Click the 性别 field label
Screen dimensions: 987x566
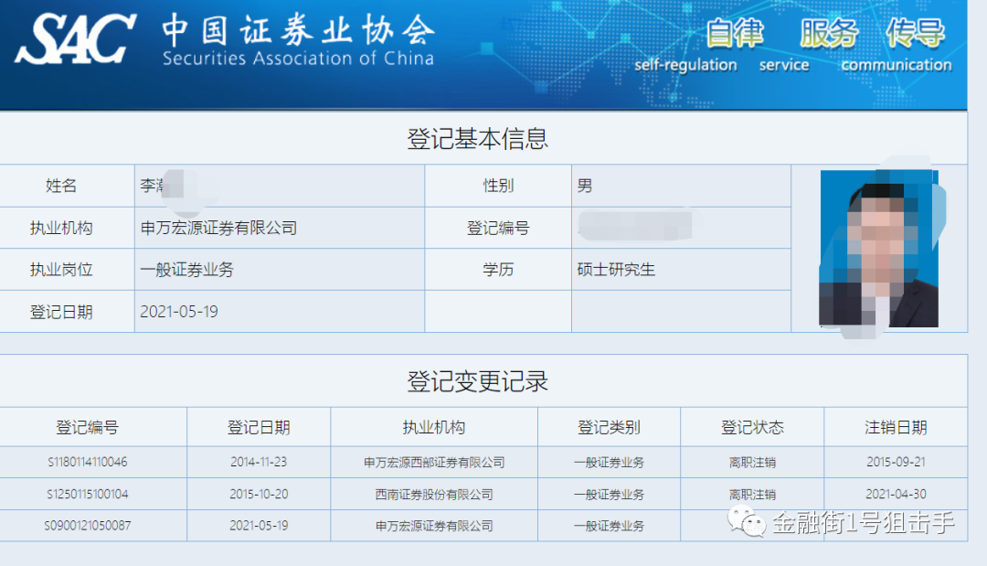(498, 186)
